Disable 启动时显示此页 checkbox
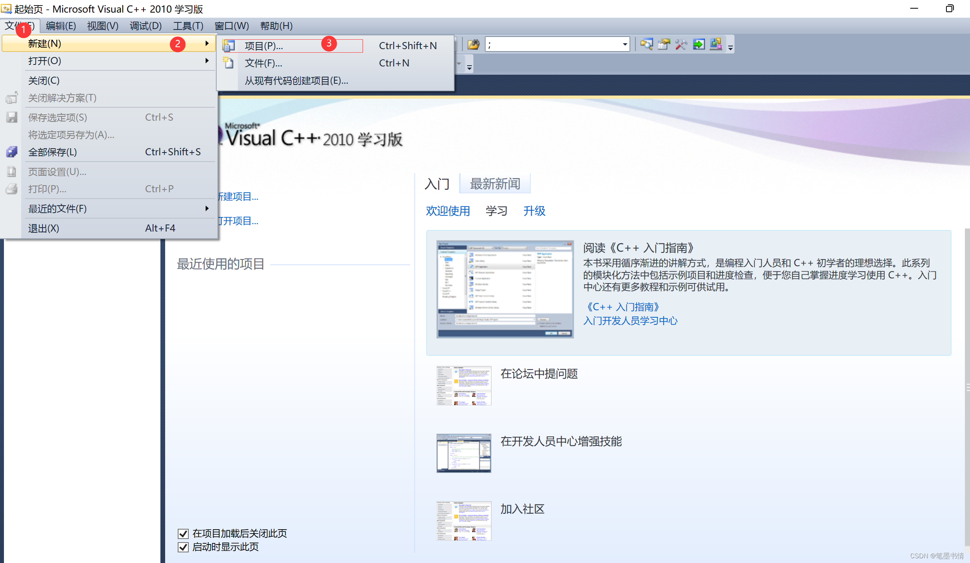This screenshot has width=970, height=563. click(183, 547)
